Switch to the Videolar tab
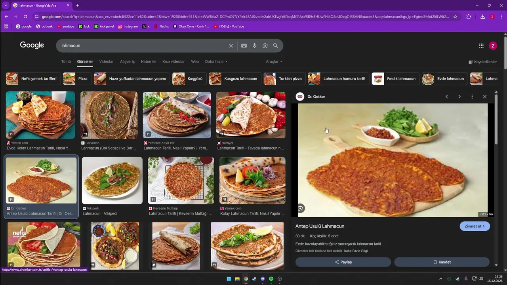This screenshot has width=507, height=285. (106, 62)
